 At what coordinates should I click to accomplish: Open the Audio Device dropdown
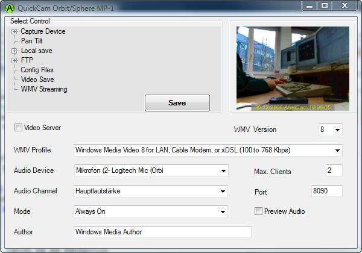[x=223, y=170]
